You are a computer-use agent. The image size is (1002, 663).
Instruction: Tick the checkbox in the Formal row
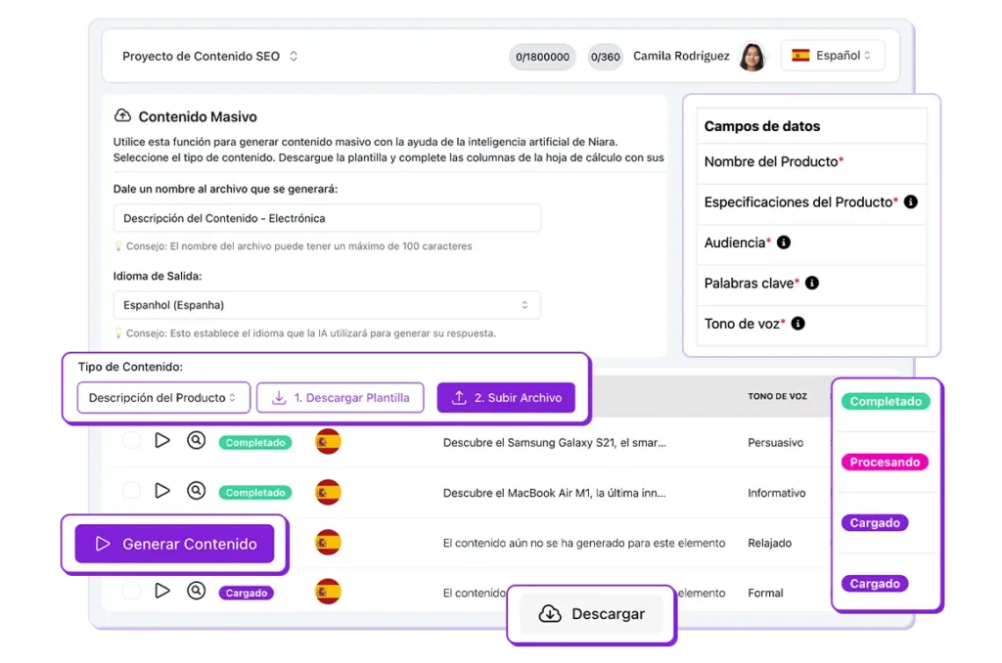[131, 591]
